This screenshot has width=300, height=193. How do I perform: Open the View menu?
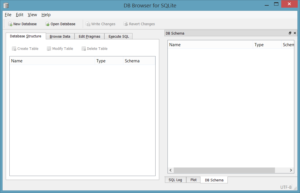pyautogui.click(x=32, y=15)
